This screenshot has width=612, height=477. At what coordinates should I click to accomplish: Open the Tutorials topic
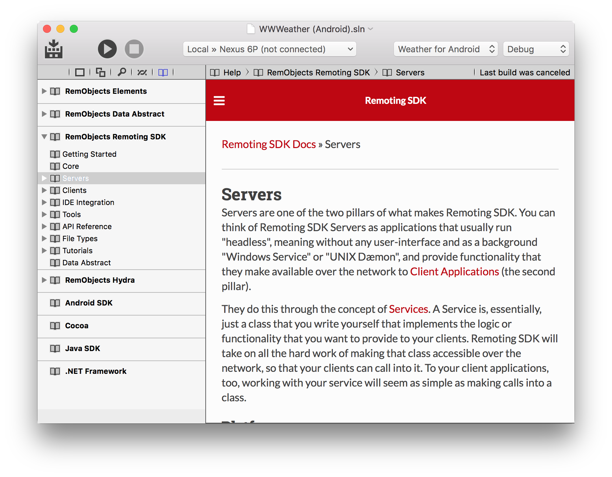tap(78, 251)
